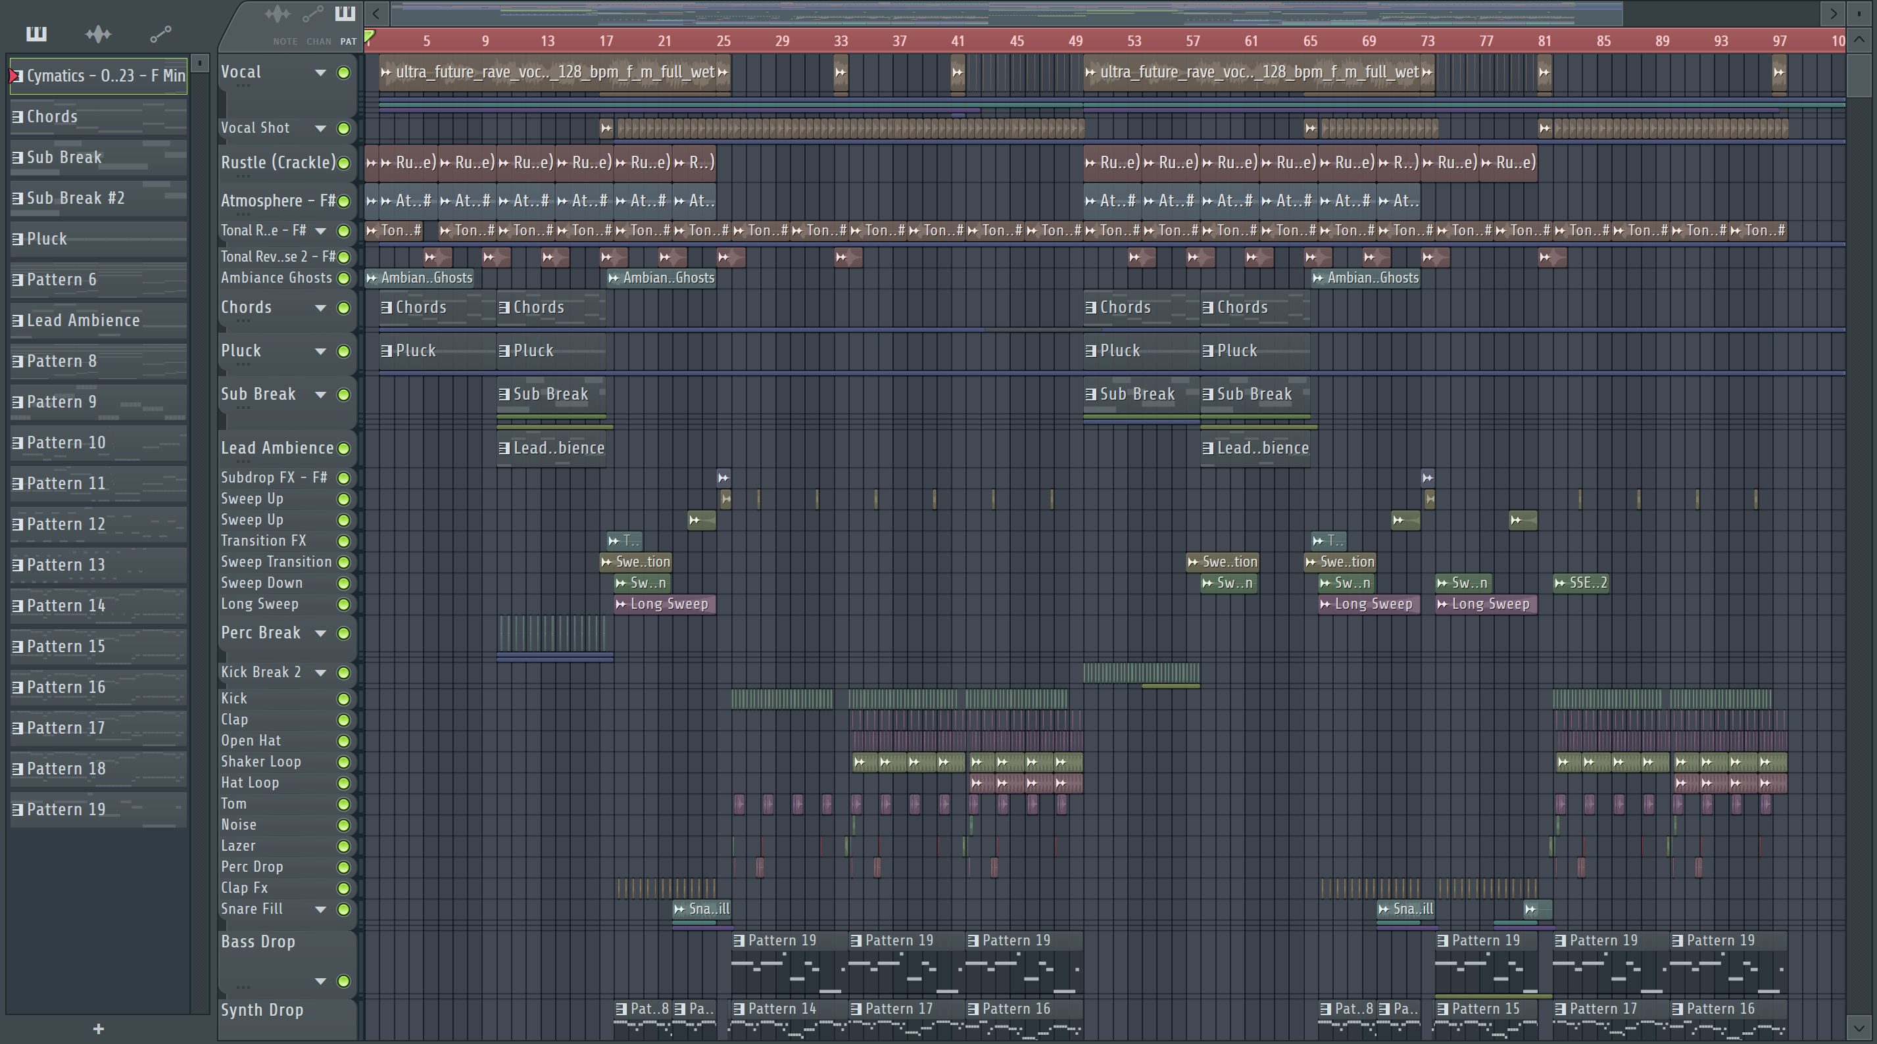
Task: Click the playback start marker at bar 1
Action: coord(370,36)
